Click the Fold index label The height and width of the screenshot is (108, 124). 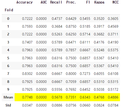coord(9,10)
